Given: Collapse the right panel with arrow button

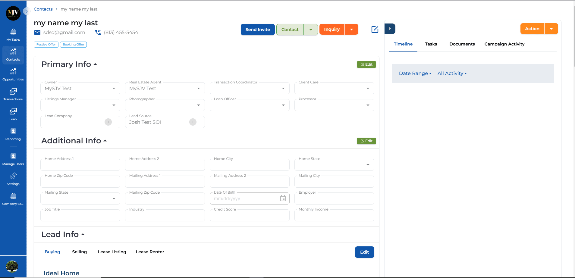Looking at the screenshot, I should coord(390,29).
